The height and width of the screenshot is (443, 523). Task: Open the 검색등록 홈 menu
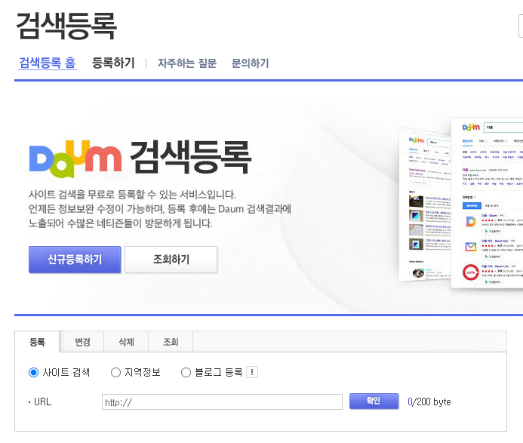[48, 63]
